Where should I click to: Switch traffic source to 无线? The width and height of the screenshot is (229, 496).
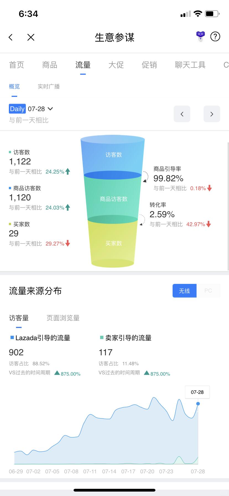pyautogui.click(x=184, y=291)
